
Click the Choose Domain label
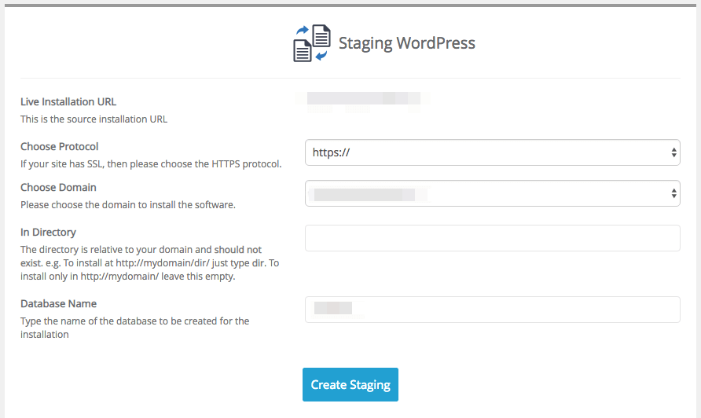tap(58, 187)
